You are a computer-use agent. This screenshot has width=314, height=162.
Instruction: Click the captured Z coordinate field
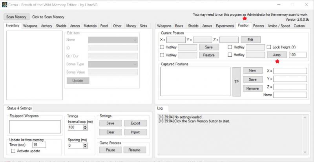(x=290, y=87)
